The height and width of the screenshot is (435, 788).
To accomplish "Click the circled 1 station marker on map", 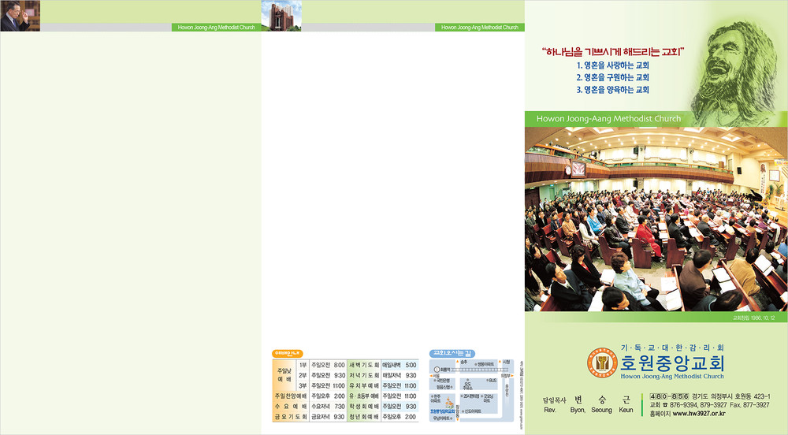I will [436, 369].
